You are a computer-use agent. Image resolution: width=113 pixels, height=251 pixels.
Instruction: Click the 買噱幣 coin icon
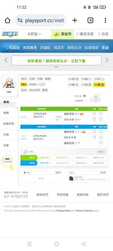click(56, 34)
